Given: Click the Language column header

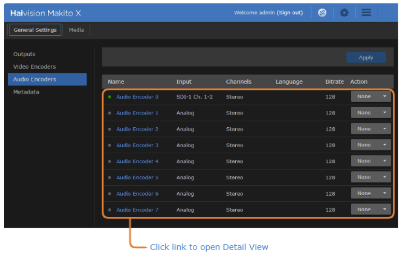Looking at the screenshot, I should point(289,81).
